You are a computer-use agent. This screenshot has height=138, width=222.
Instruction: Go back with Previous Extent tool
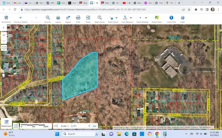[x=21, y=19]
